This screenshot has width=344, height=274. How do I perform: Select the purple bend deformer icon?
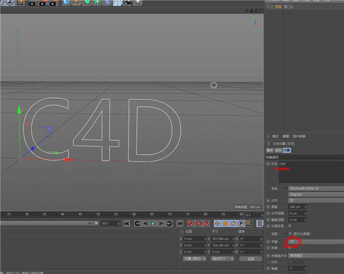point(108,3)
